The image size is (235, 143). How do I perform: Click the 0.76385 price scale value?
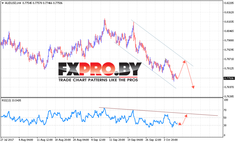tap(229, 96)
